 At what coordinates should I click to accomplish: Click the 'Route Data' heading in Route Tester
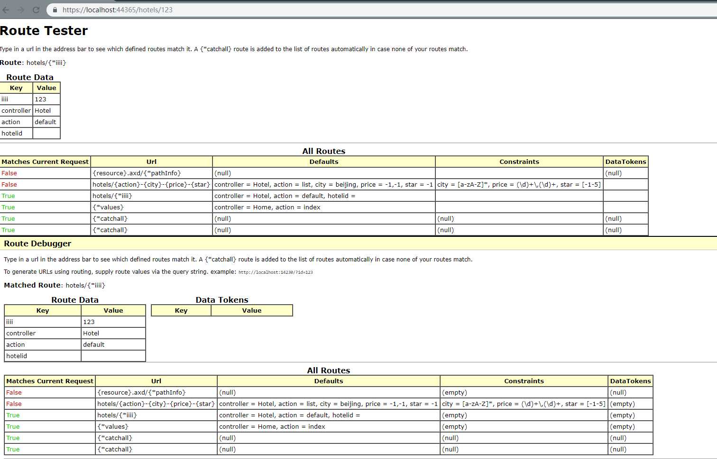(x=30, y=77)
